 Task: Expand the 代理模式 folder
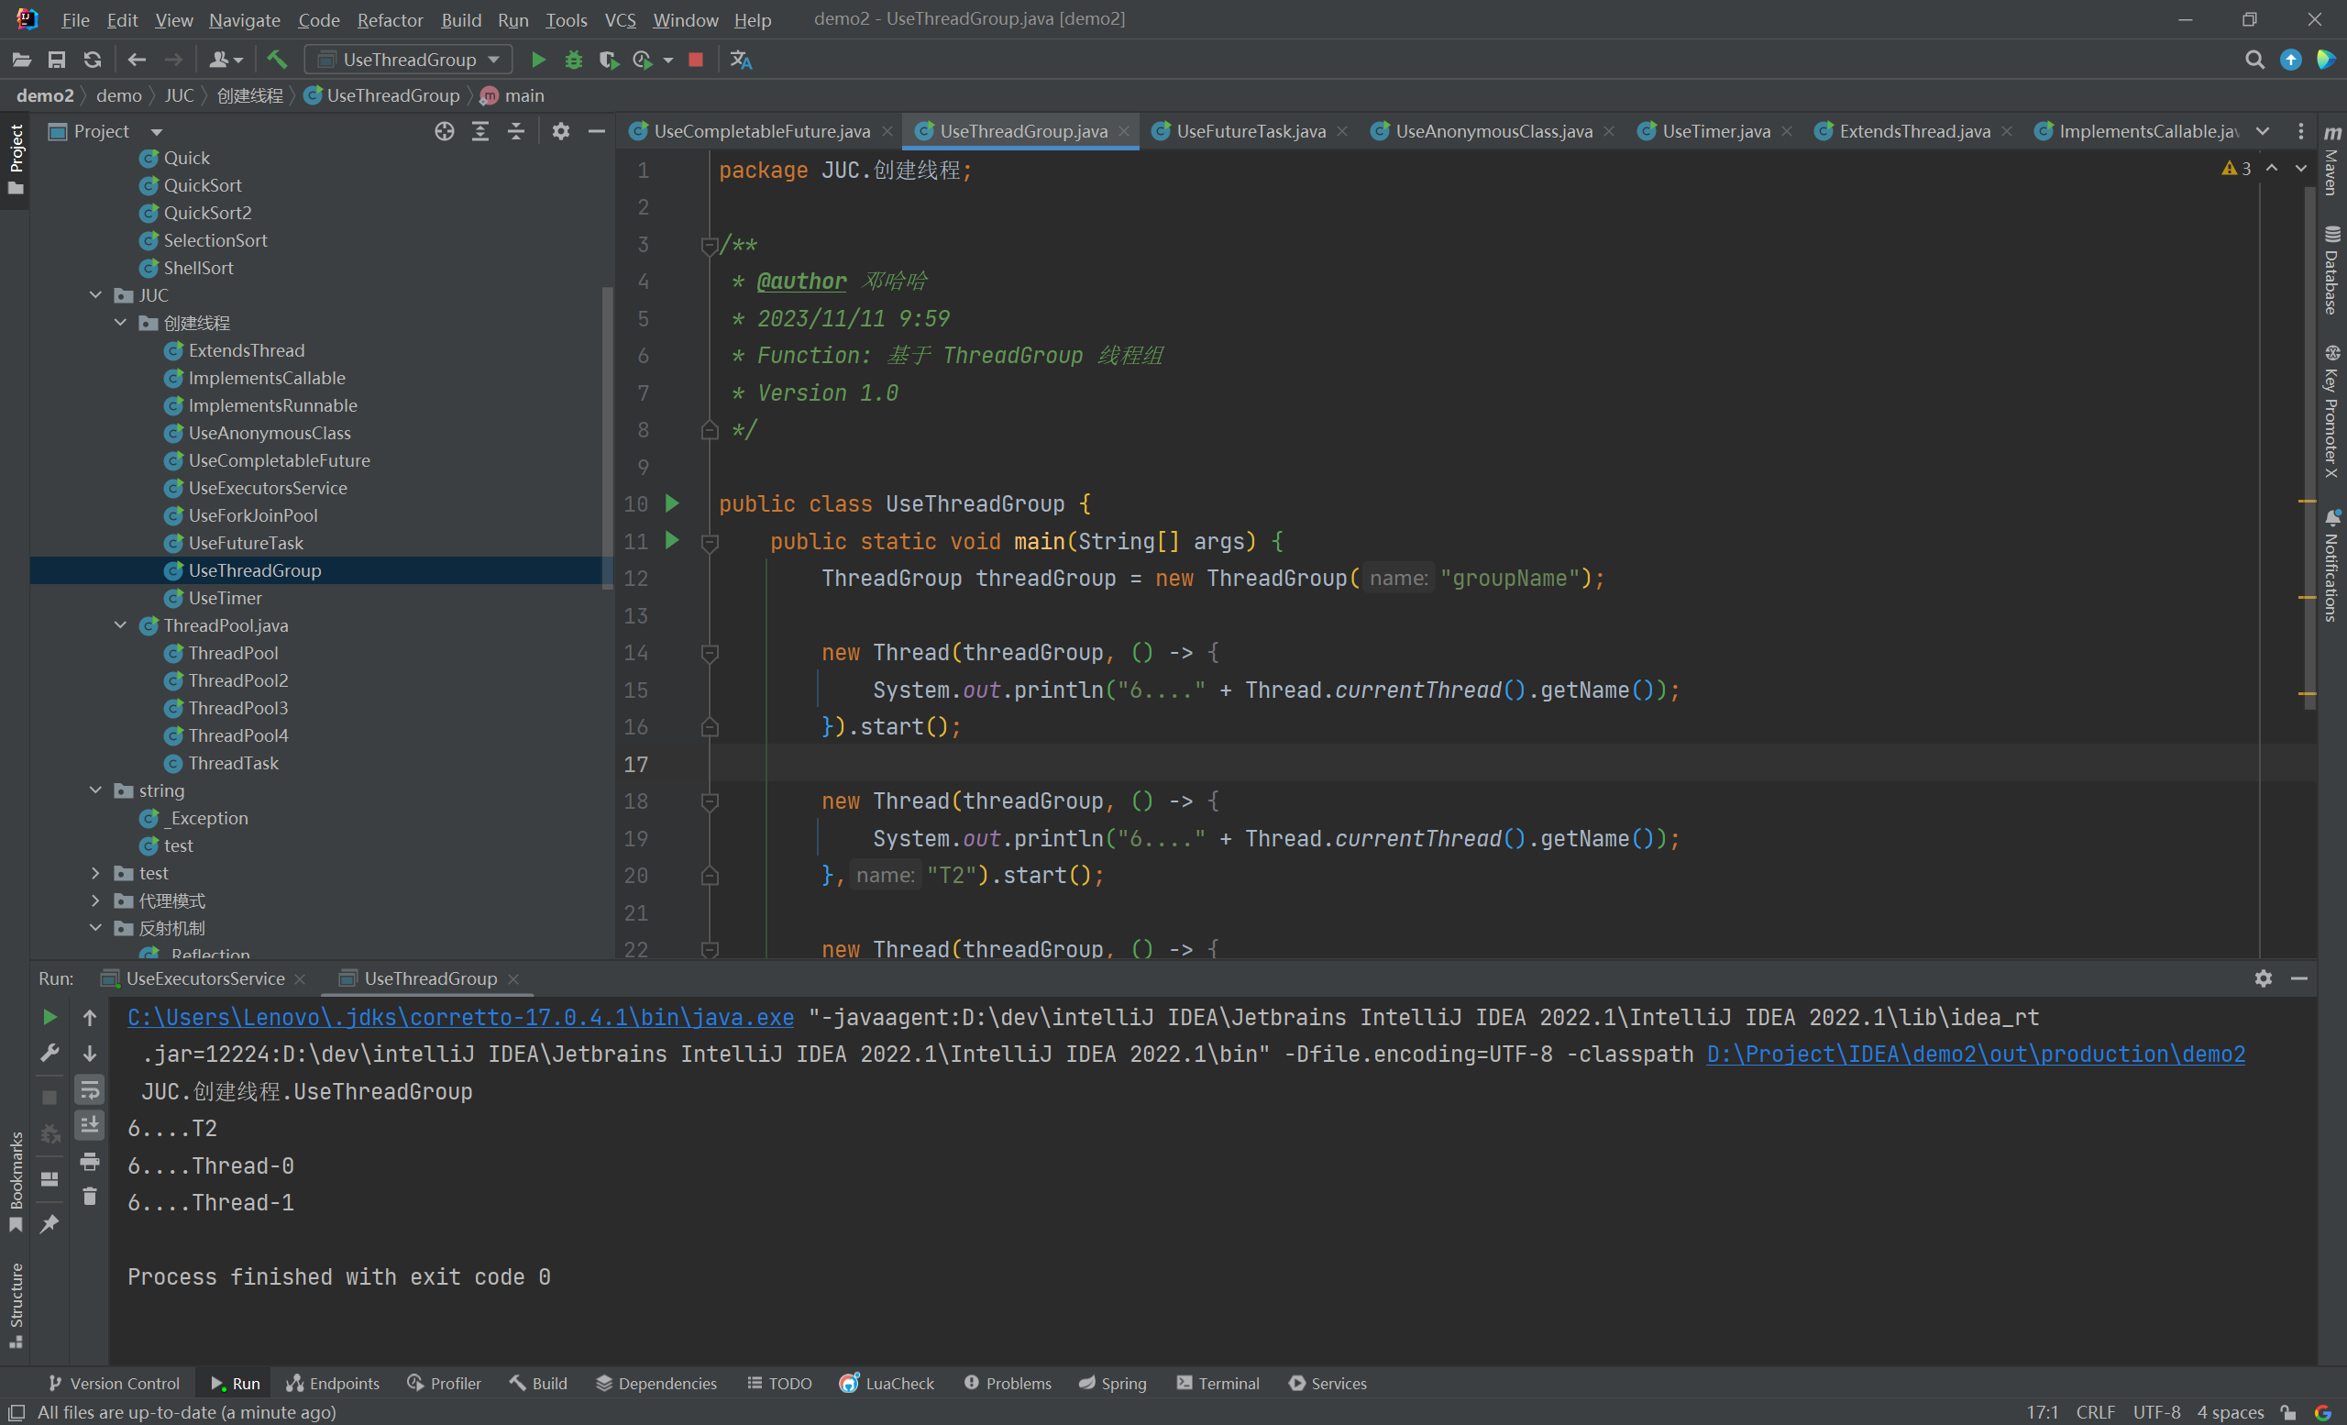(x=95, y=900)
